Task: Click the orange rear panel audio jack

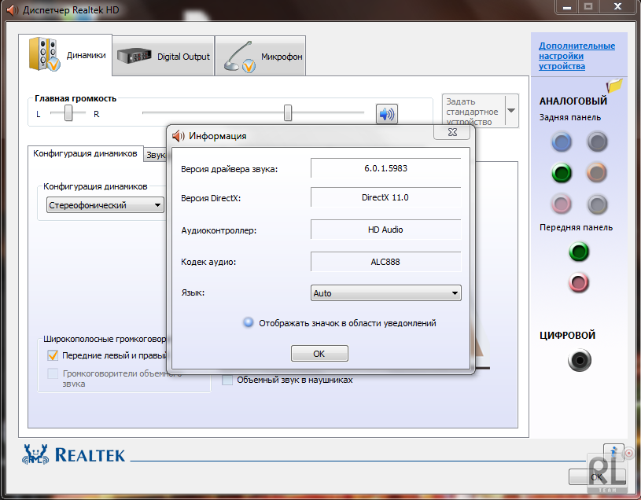Action: pos(597,174)
